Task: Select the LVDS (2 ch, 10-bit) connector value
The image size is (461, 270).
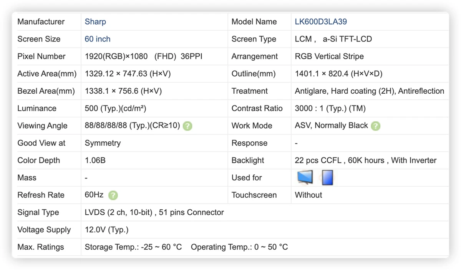Action: (154, 212)
